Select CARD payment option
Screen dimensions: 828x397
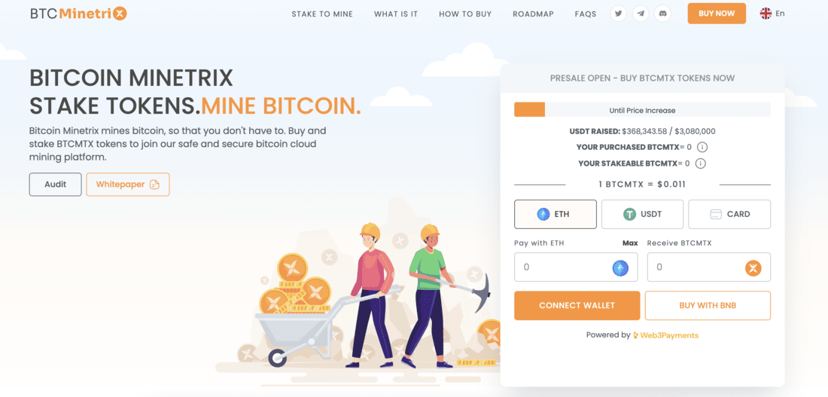coord(729,214)
